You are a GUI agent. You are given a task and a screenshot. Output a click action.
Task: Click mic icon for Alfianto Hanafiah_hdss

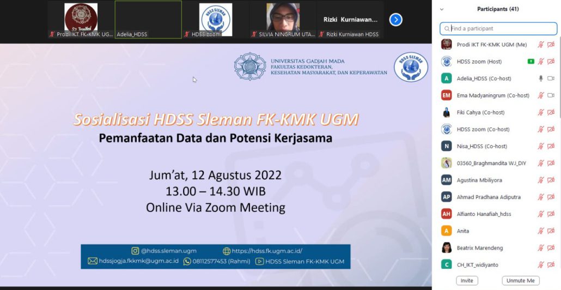541,214
